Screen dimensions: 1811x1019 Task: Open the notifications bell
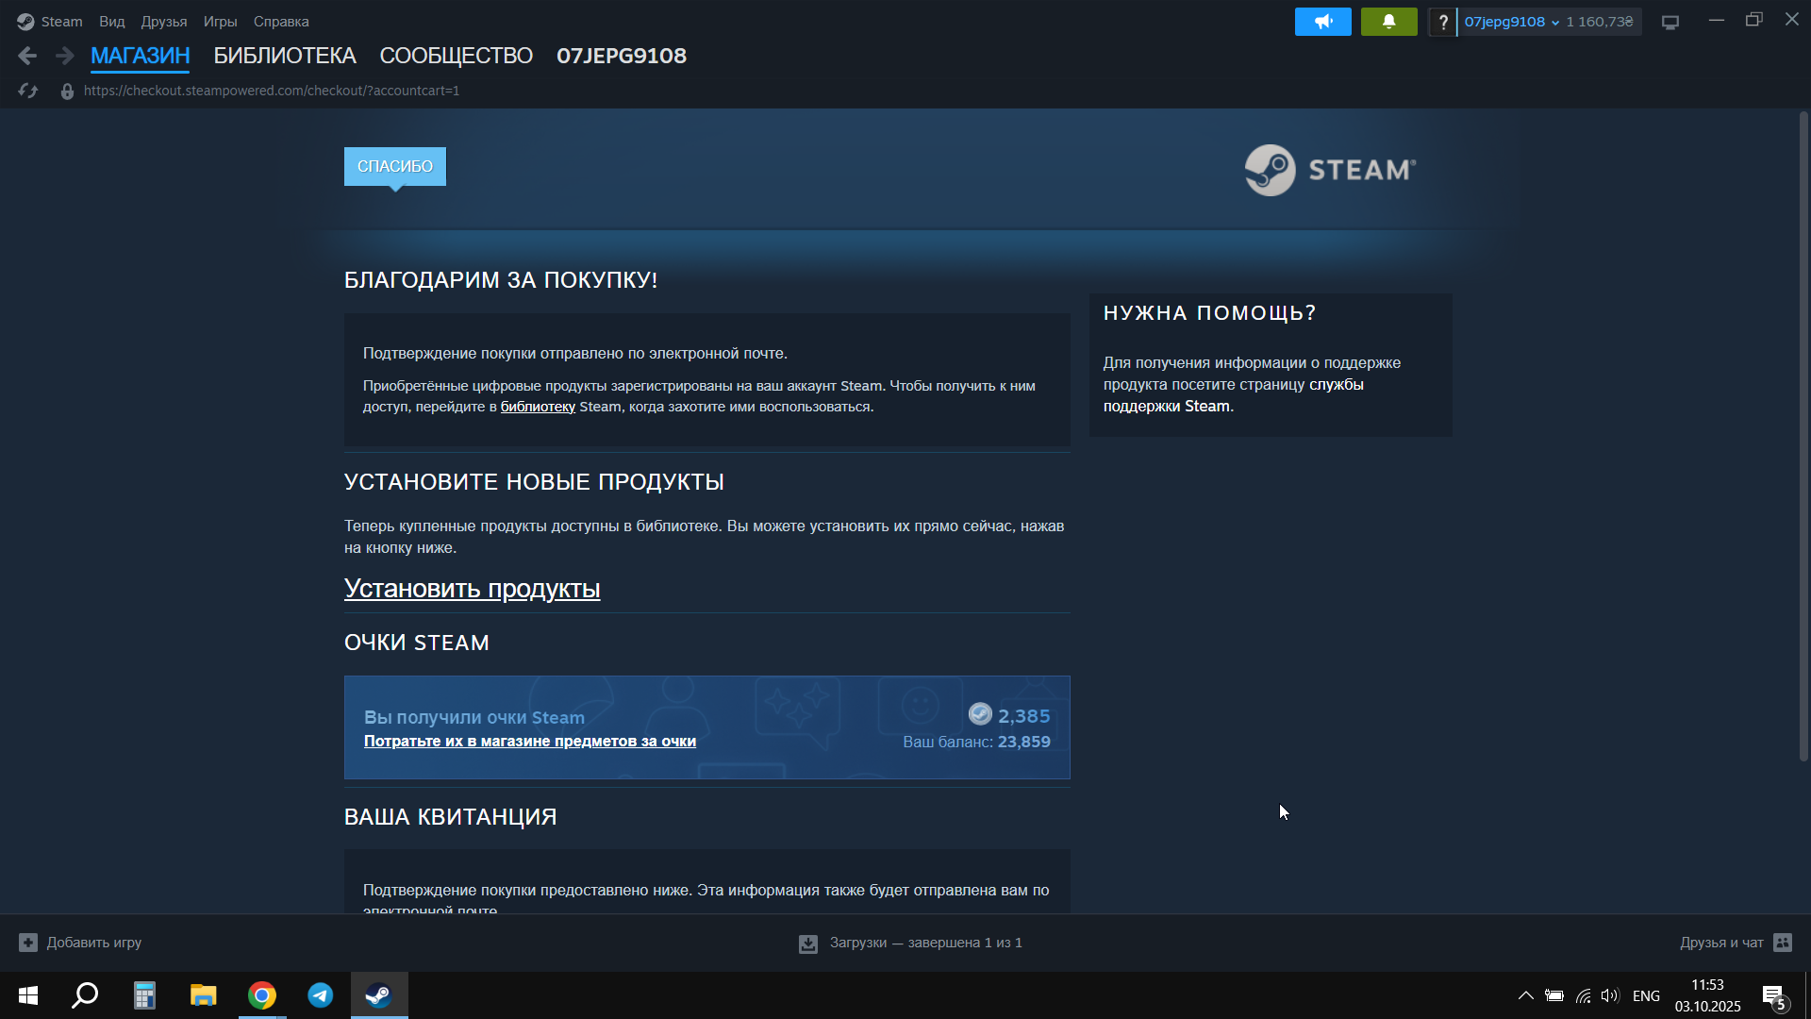(x=1388, y=22)
